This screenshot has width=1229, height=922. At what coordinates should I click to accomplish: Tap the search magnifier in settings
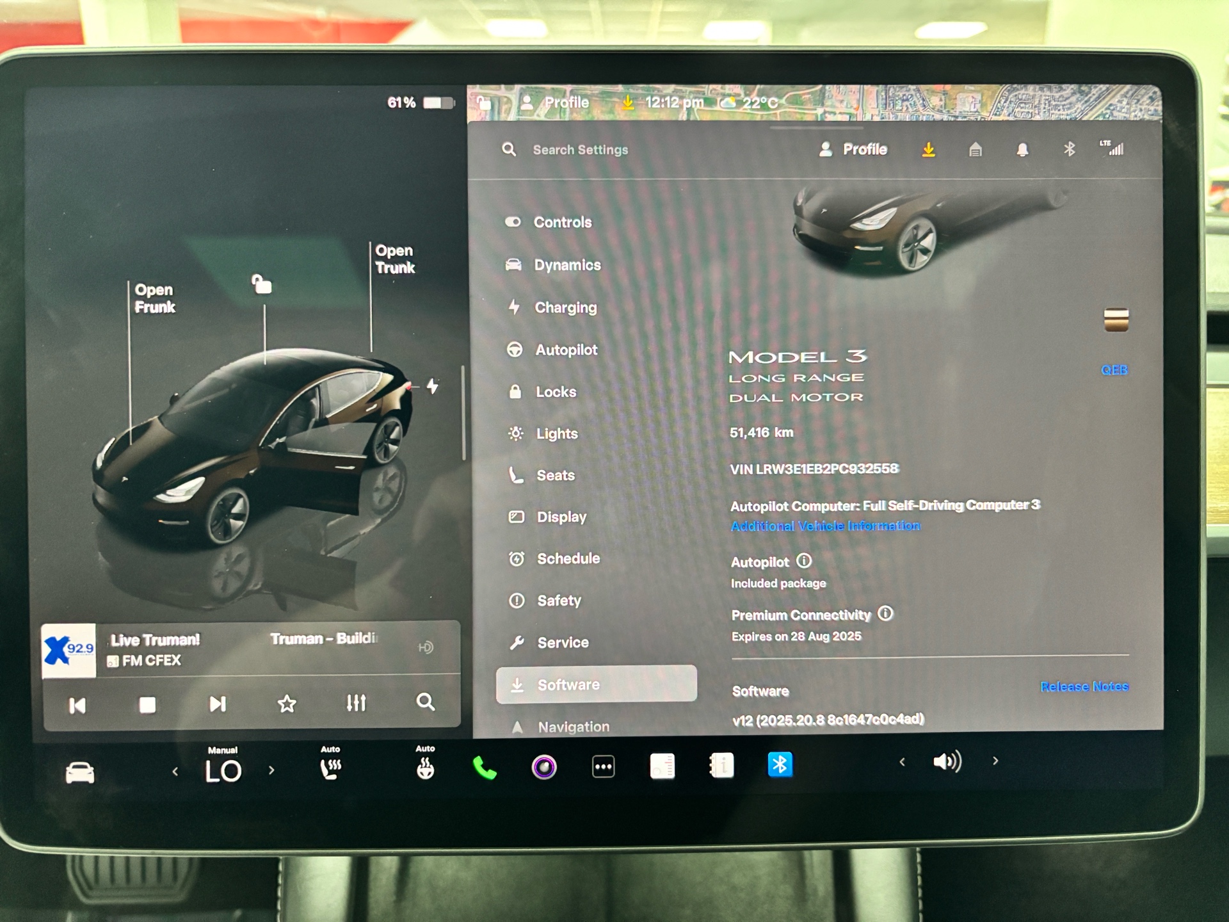point(509,149)
